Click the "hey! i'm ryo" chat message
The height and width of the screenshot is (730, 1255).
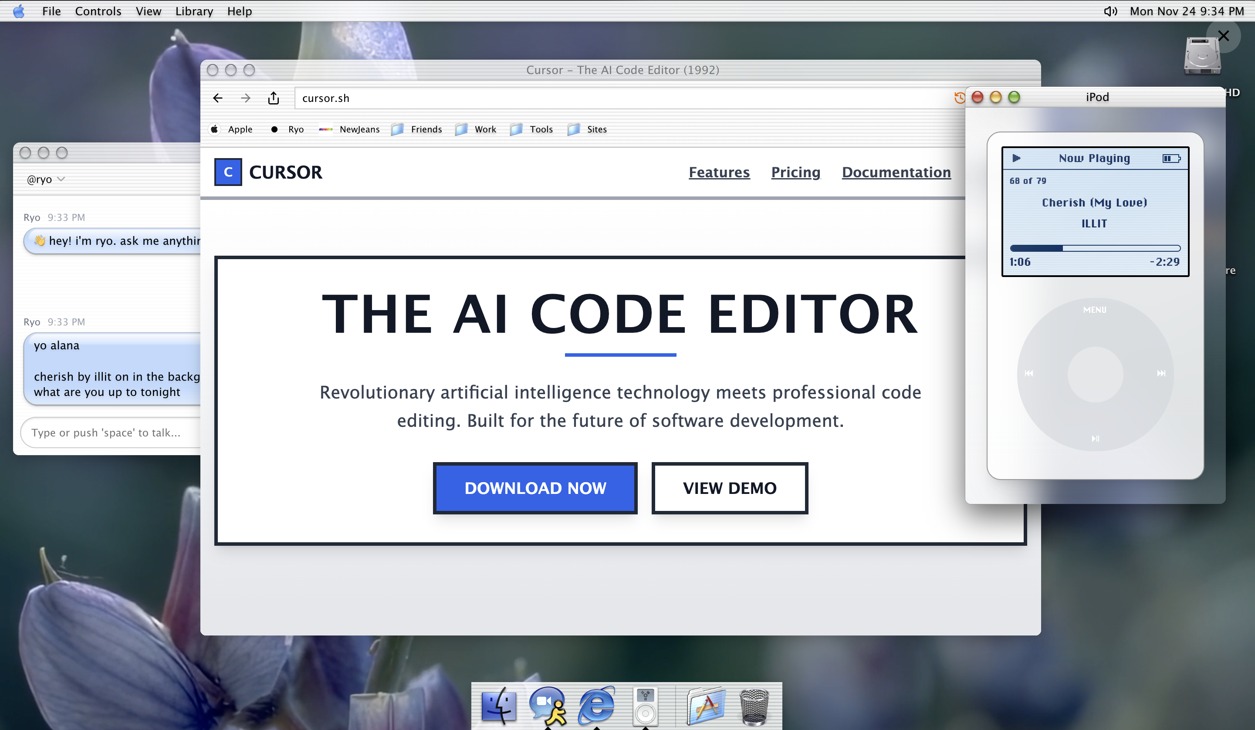(112, 241)
